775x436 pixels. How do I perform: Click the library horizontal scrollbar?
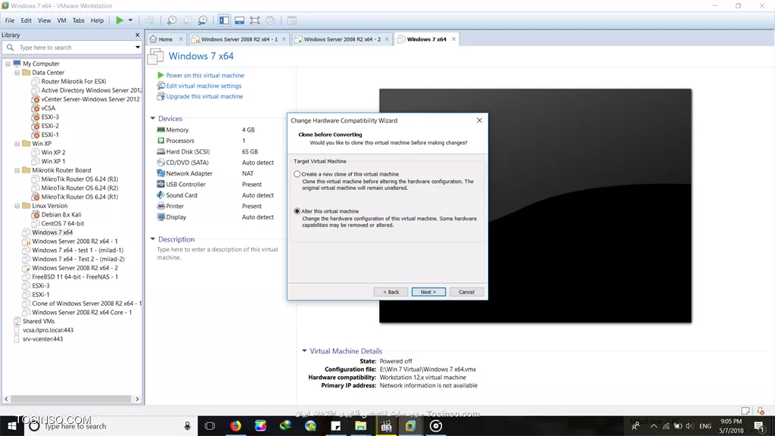pos(71,400)
